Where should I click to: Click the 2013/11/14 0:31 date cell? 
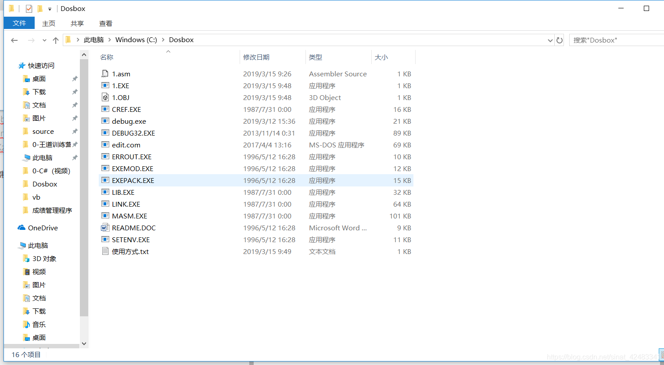(269, 133)
